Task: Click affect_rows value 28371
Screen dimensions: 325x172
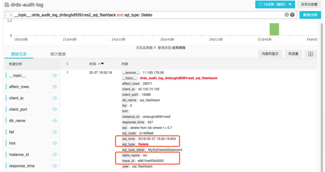Action: click(147, 83)
